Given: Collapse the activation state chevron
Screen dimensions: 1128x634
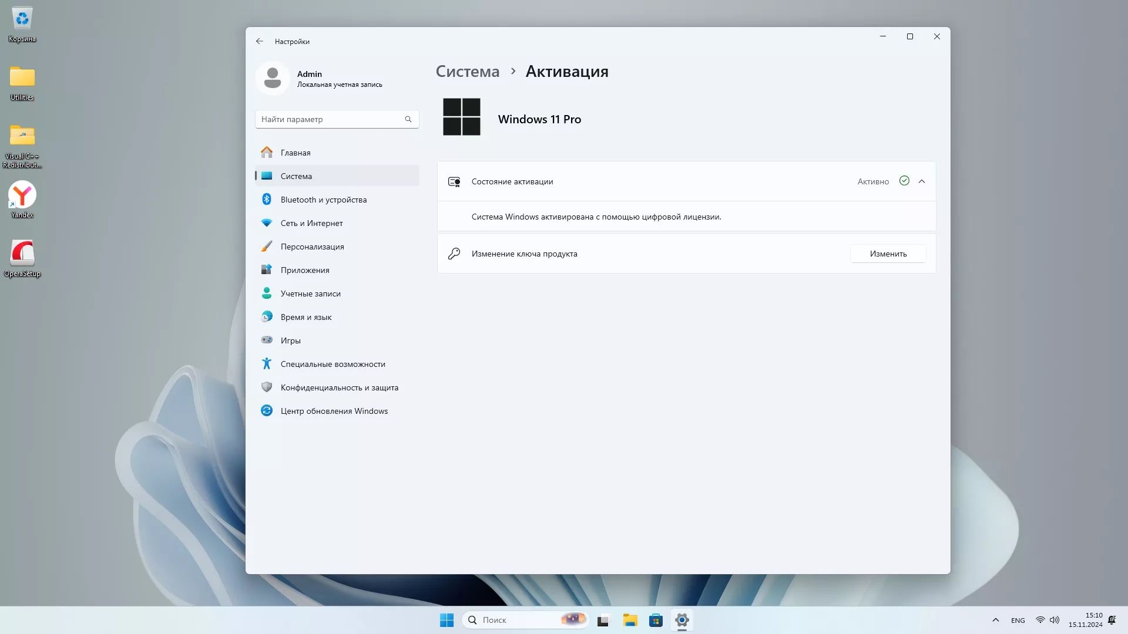Looking at the screenshot, I should [922, 181].
